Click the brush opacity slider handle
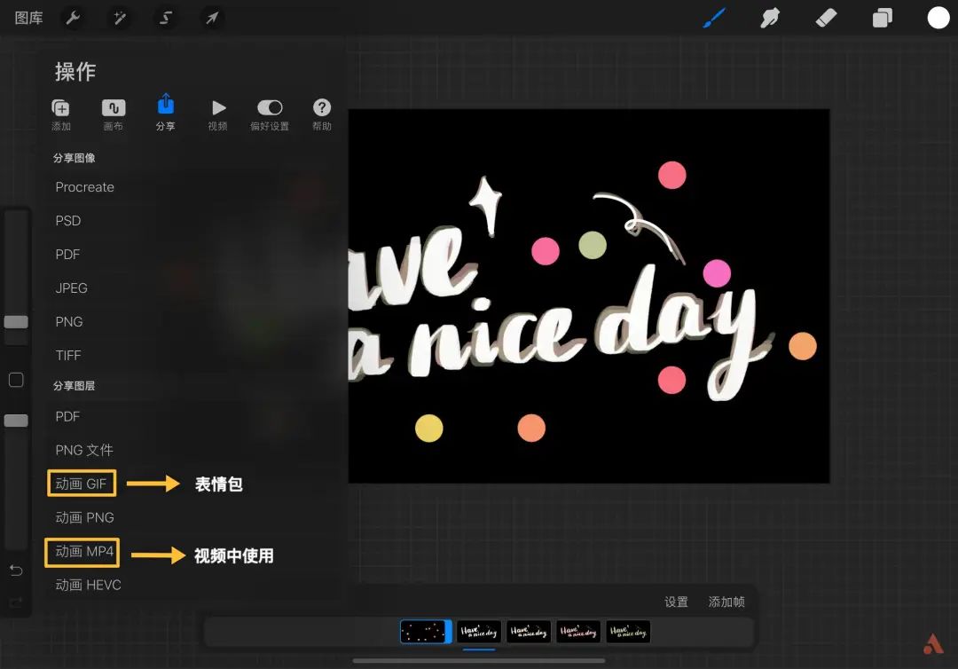The width and height of the screenshot is (958, 669). 16,421
